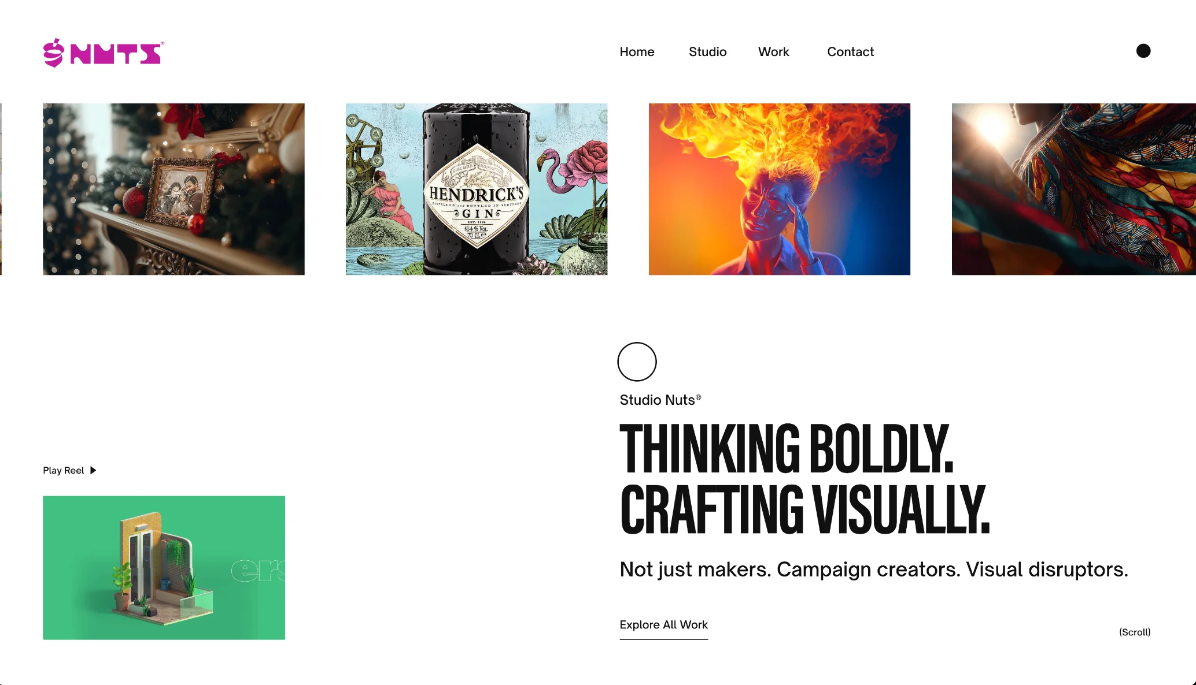Click the black dot menu icon

click(1143, 51)
